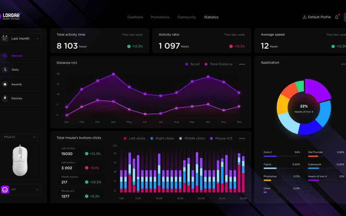
Task: Expand the All selector chevron
Action: point(37,189)
